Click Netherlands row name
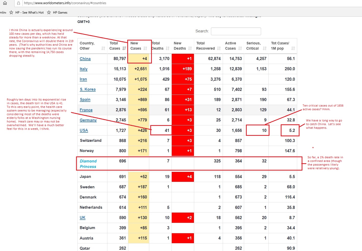 pyautogui.click(x=91, y=207)
